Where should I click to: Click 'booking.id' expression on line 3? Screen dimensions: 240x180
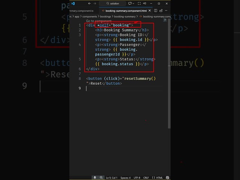[131, 40]
